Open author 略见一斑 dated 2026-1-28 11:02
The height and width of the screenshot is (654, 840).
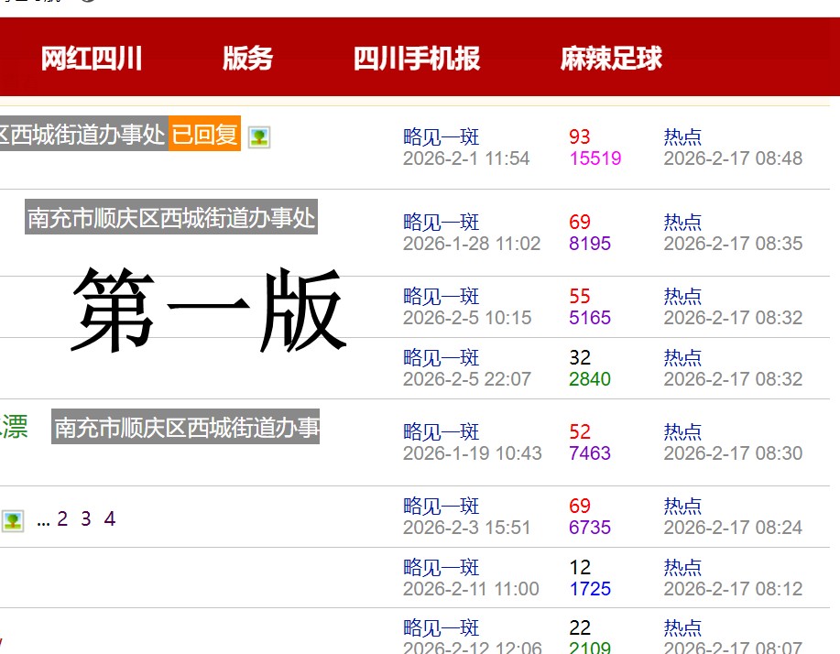tap(441, 223)
